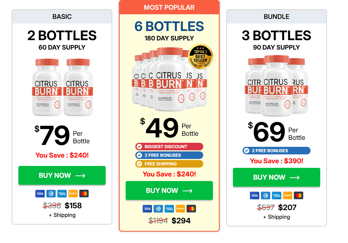Click the Bundle plan's 2 Free Bonuses checkmark
The image size is (348, 243).
pyautogui.click(x=246, y=151)
